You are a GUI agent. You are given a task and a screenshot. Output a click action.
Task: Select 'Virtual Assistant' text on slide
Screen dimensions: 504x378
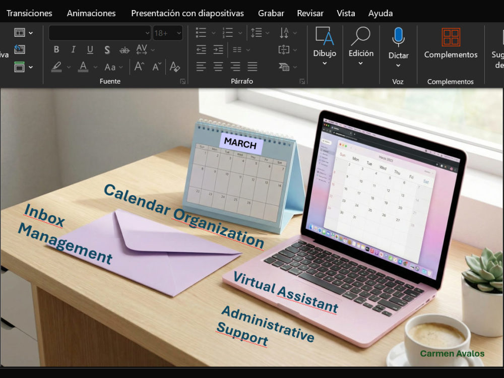[x=286, y=292]
